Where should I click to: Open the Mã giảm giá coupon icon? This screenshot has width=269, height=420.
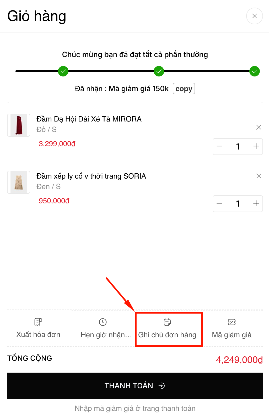(x=232, y=322)
